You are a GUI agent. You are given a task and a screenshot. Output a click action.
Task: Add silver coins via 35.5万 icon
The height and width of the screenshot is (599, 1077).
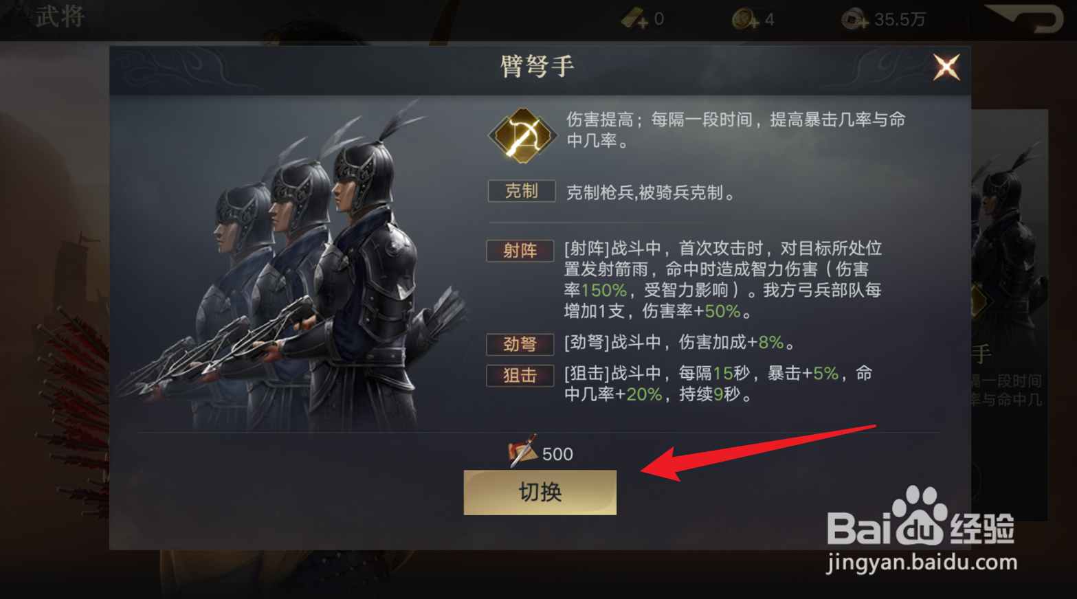(854, 19)
